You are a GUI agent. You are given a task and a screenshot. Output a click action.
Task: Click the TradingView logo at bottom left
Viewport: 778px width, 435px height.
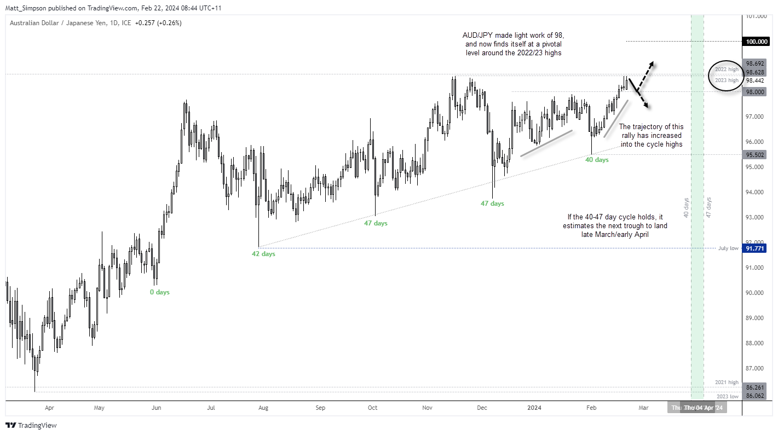31,425
